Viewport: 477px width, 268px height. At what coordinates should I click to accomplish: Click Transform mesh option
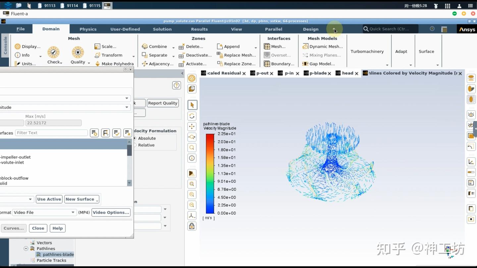tap(108, 55)
